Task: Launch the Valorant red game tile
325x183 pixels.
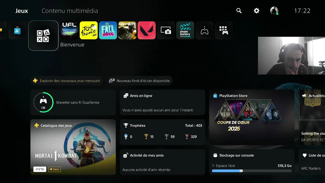Action: pos(147,30)
